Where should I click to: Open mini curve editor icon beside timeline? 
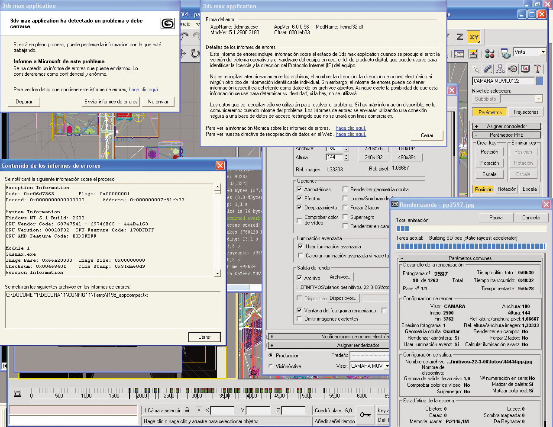[17, 393]
